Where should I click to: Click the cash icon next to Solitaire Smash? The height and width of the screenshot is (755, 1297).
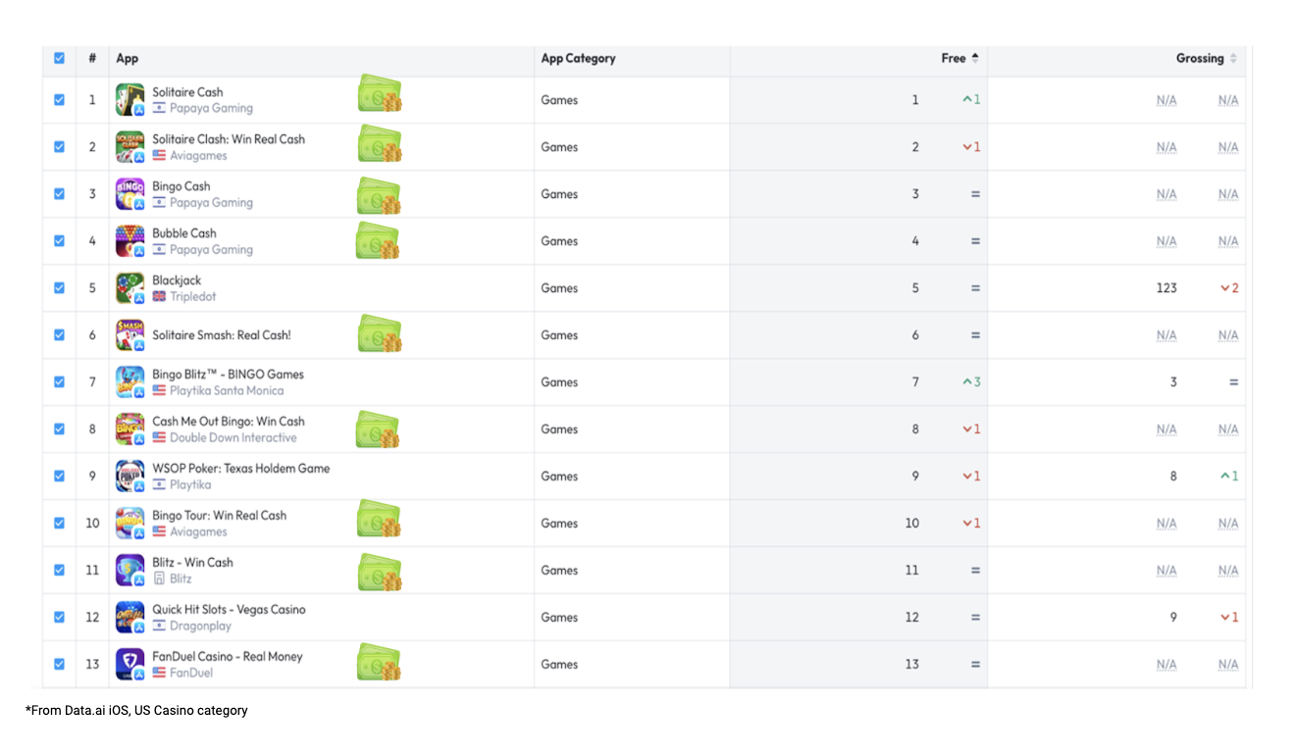[379, 333]
